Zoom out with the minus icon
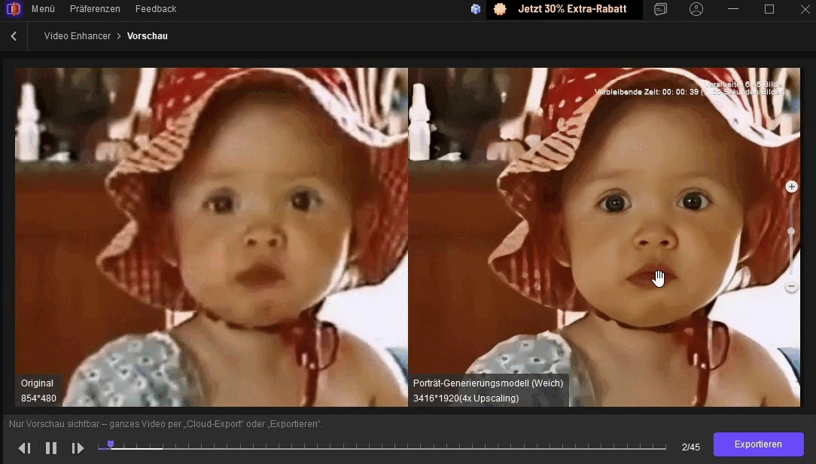The height and width of the screenshot is (464, 816). click(x=791, y=286)
